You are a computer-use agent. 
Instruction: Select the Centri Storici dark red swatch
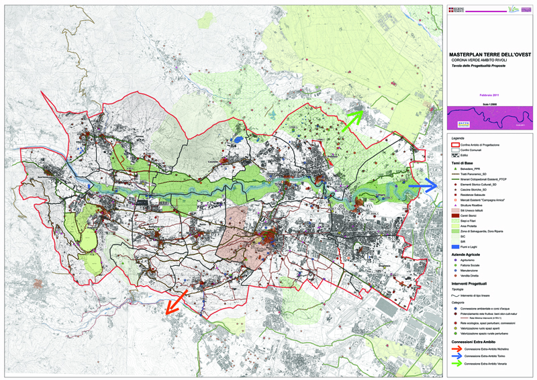pos(455,216)
